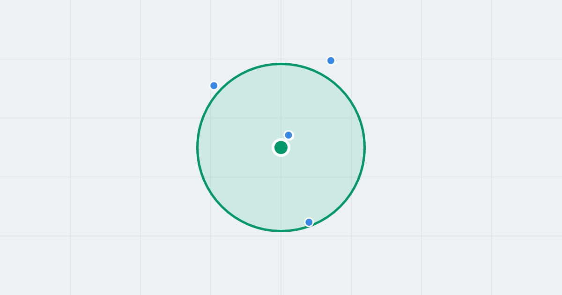Viewport: 562px width, 295px height.
Task: Pick the blue dot outside the circle's upper right
Action: coord(331,60)
